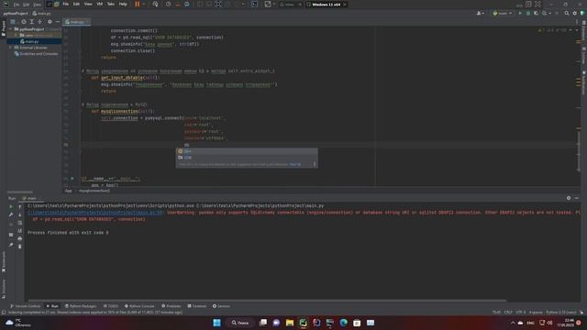Click the wrench settings icon in Run panel
The height and width of the screenshot is (330, 587).
tap(11, 214)
